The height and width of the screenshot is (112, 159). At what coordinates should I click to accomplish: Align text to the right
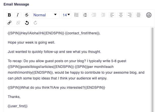(x=130, y=15)
